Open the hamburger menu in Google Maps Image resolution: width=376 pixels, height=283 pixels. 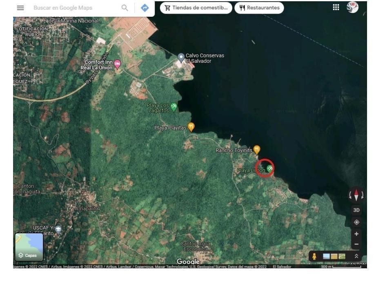point(20,8)
